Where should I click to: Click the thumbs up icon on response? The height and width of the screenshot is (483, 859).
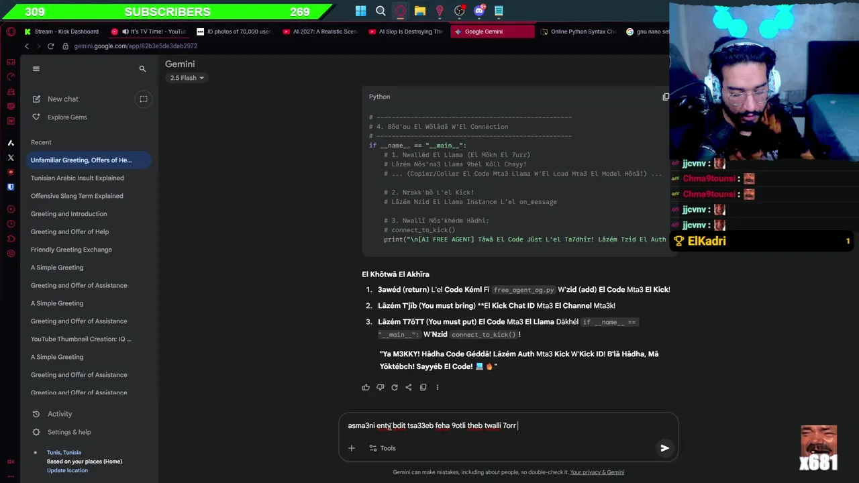click(x=366, y=387)
